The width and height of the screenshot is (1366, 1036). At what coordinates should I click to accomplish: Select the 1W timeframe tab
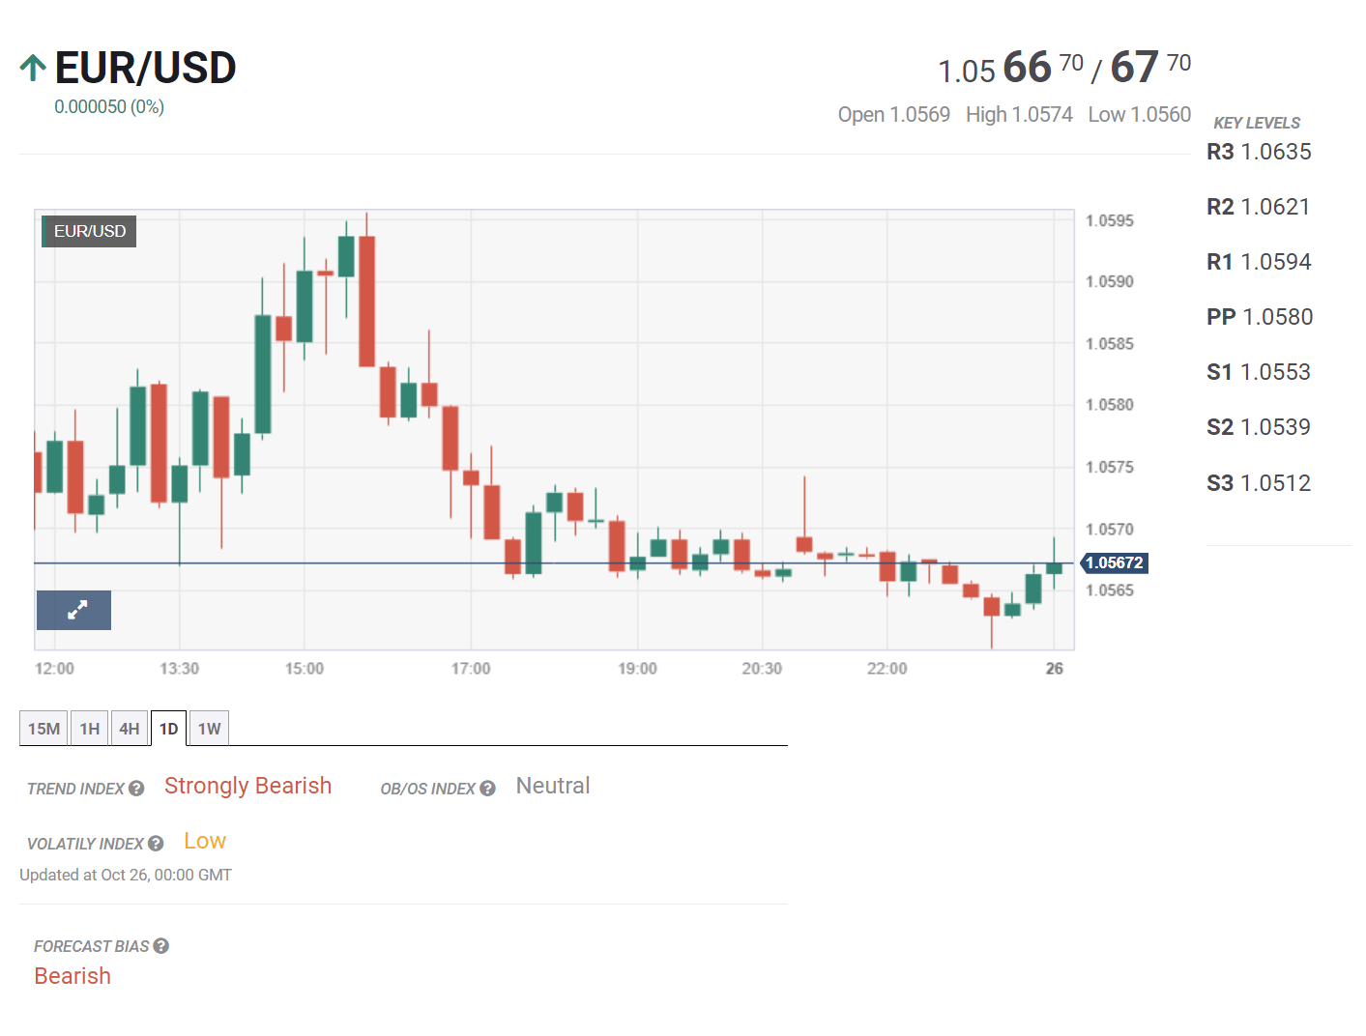(209, 729)
